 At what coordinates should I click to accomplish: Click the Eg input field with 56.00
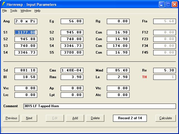(72, 21)
